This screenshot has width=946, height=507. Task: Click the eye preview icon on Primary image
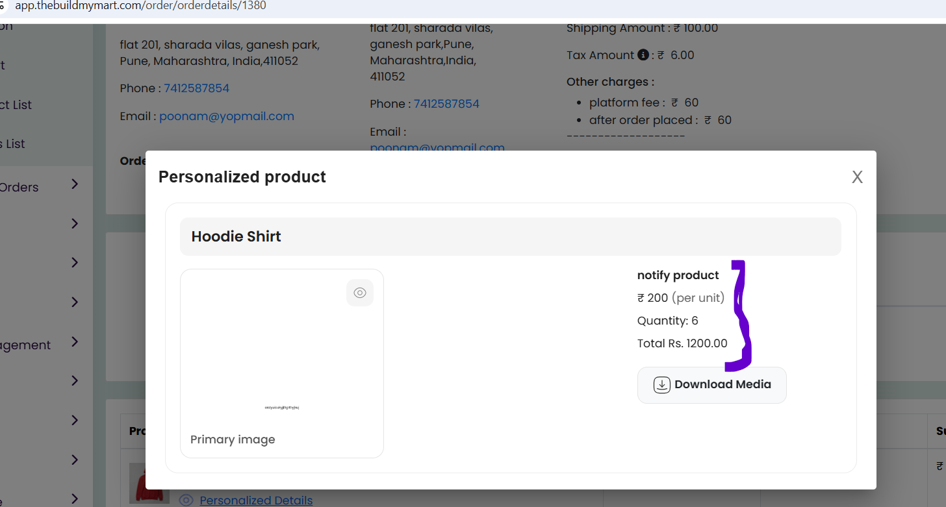pyautogui.click(x=360, y=293)
